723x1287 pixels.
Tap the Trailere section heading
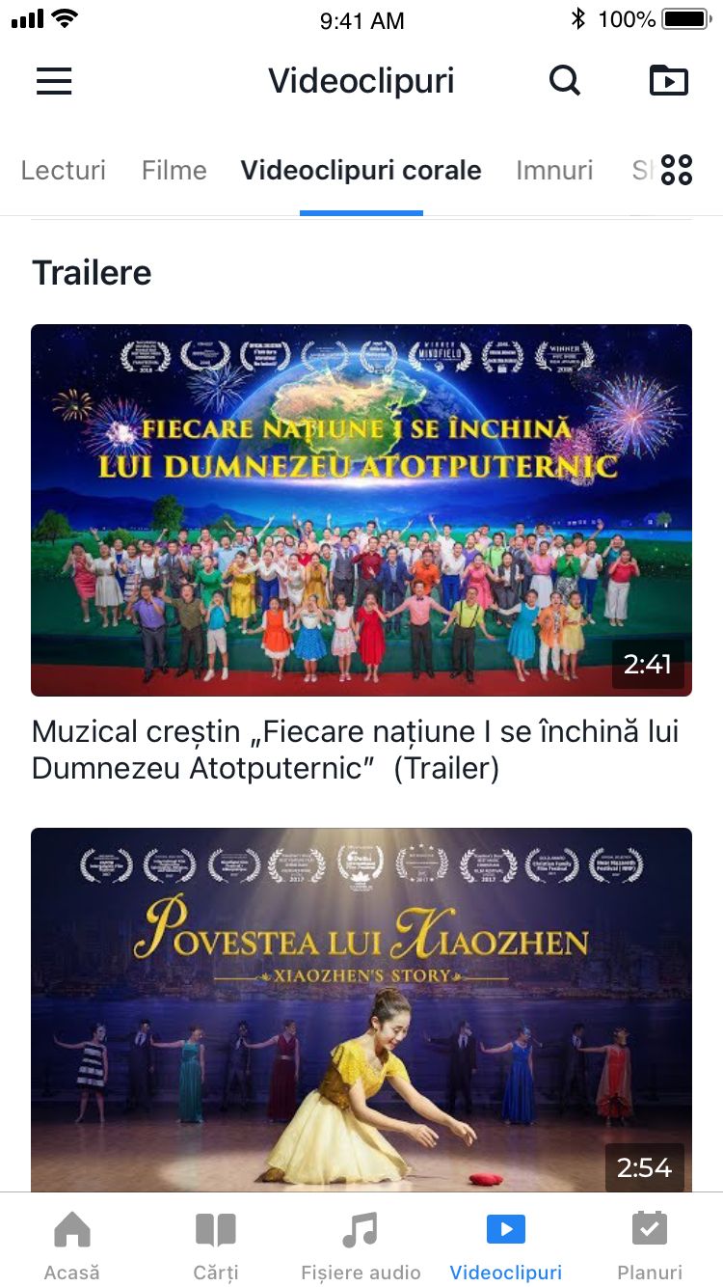pos(92,273)
